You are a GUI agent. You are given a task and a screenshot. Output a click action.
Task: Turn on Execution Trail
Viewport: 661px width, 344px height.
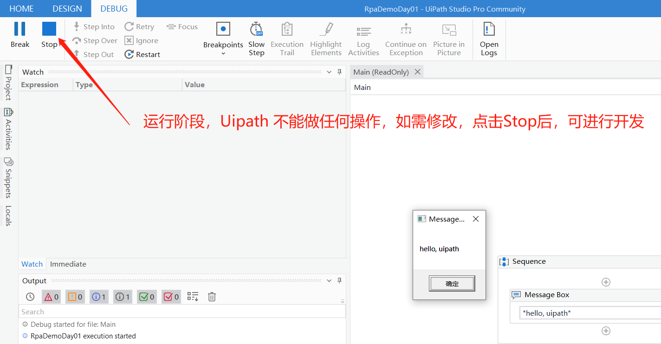coord(287,39)
